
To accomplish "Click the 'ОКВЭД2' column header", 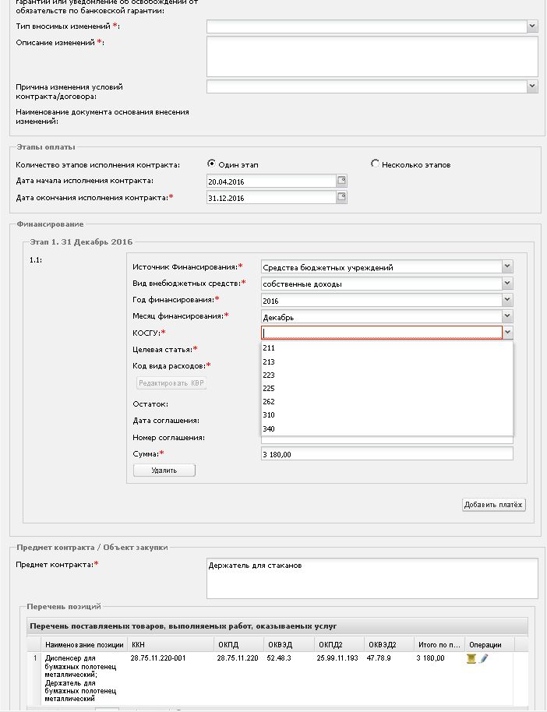I will [389, 644].
